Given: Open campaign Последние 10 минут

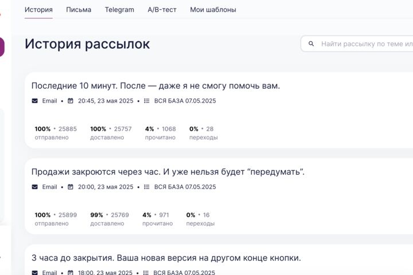Looking at the screenshot, I should click(155, 86).
